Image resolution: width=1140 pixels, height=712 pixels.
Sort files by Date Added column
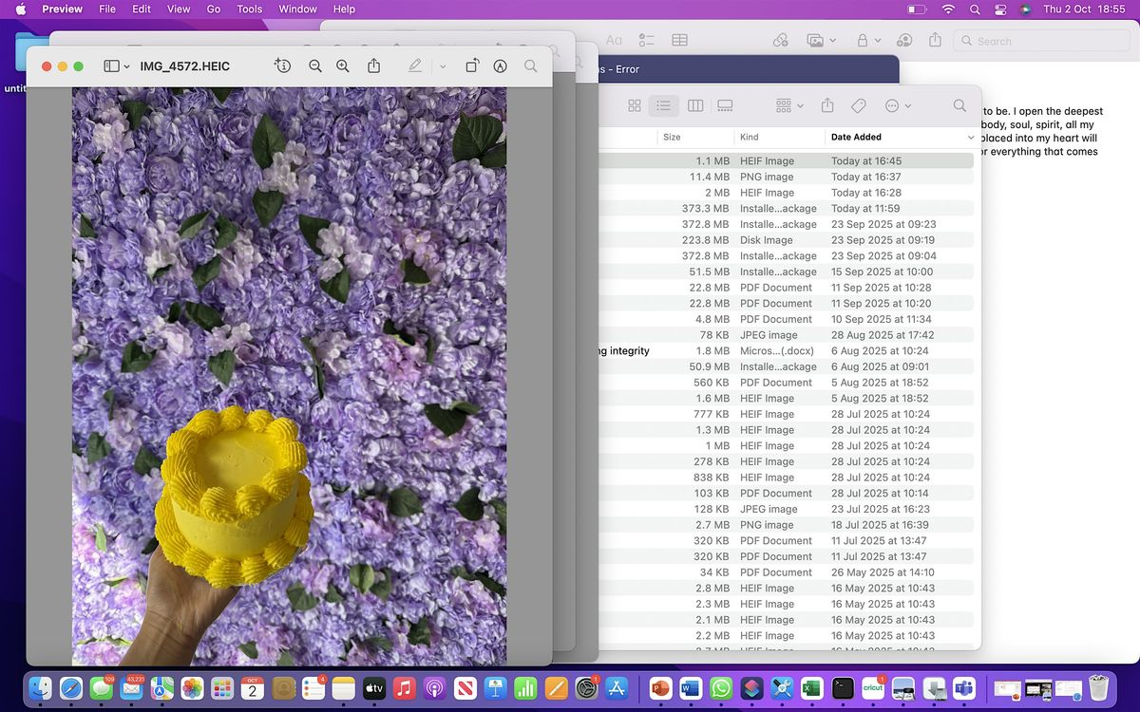[x=856, y=137]
